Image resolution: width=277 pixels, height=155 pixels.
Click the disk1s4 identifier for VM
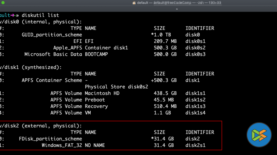[195, 113]
